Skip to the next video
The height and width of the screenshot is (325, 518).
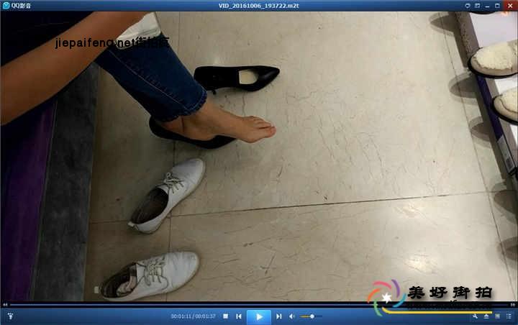click(x=278, y=316)
